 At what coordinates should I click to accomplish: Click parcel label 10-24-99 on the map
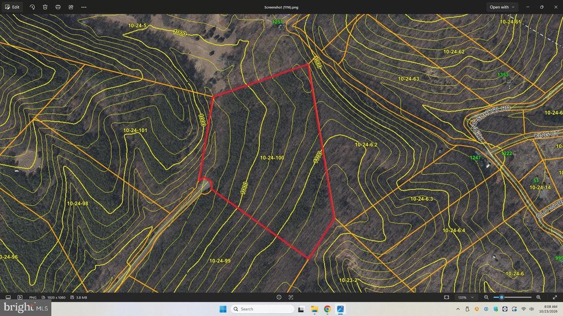[x=220, y=261]
